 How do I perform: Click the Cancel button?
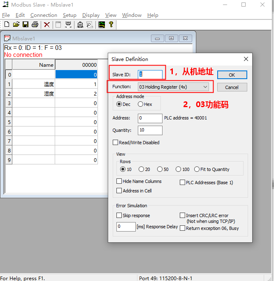pos(232,87)
